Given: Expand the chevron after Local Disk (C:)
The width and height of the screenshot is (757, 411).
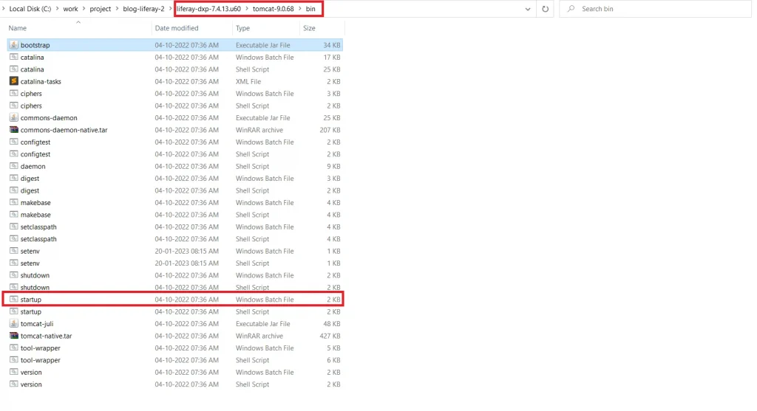Looking at the screenshot, I should (55, 9).
